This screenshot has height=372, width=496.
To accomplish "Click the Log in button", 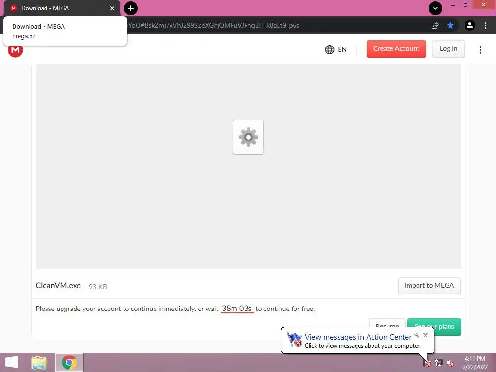I will [448, 49].
